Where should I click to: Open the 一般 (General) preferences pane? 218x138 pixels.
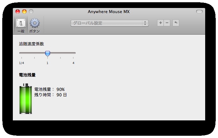tap(21, 25)
